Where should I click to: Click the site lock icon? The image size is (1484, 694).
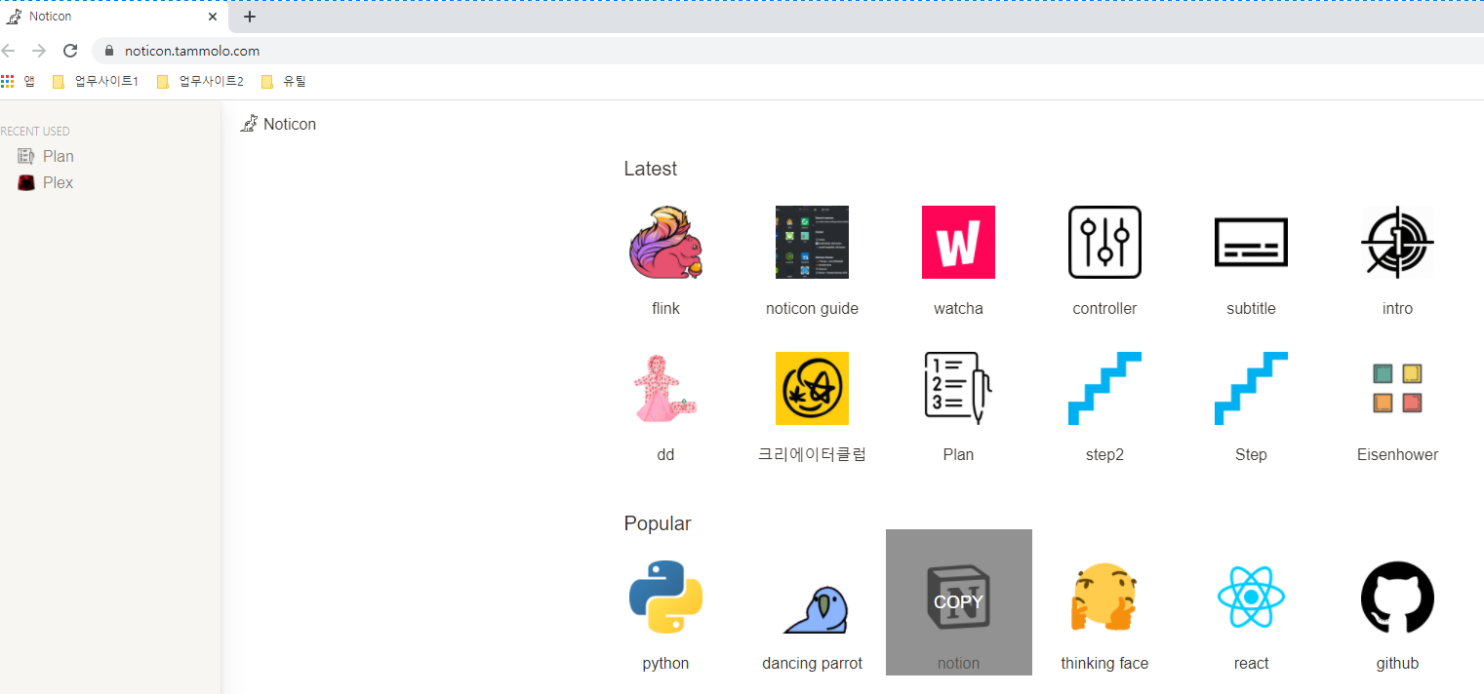(109, 51)
